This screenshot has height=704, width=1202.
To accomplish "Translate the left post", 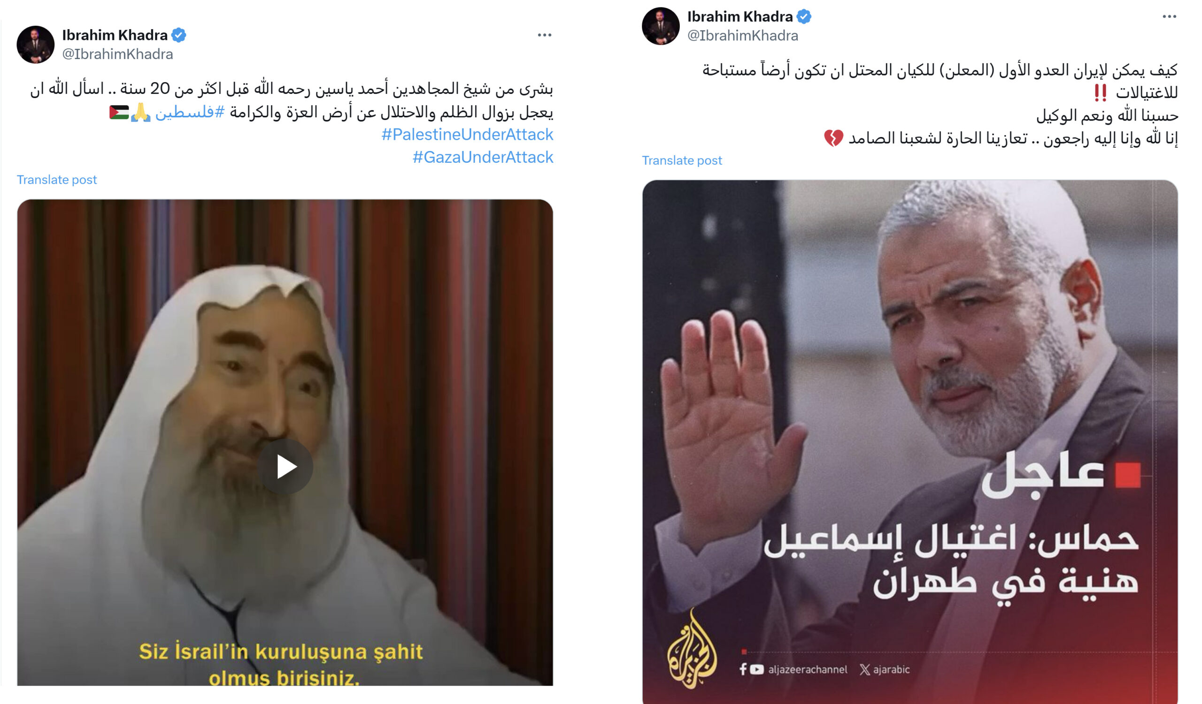I will coord(57,180).
